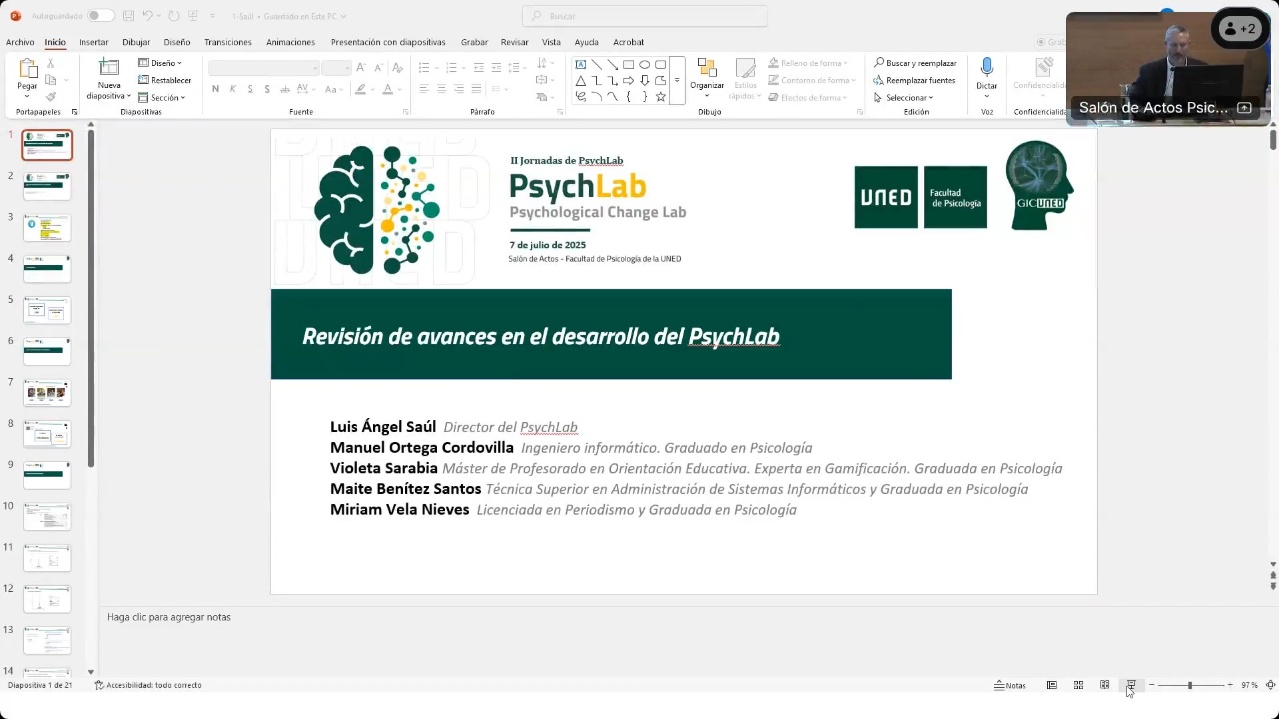Image resolution: width=1279 pixels, height=719 pixels.
Task: Fit slide to current window icon
Action: 1271,685
